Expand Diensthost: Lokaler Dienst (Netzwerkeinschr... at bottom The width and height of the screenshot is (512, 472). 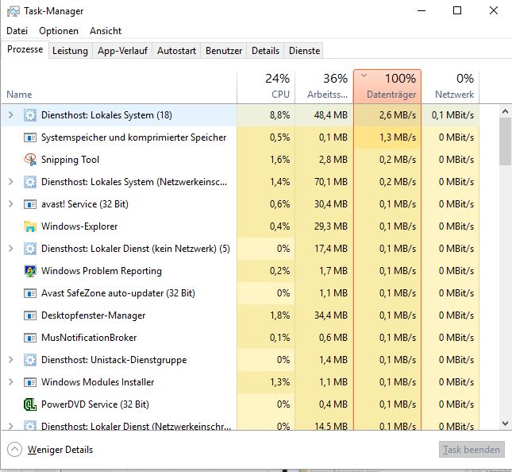pos(11,426)
